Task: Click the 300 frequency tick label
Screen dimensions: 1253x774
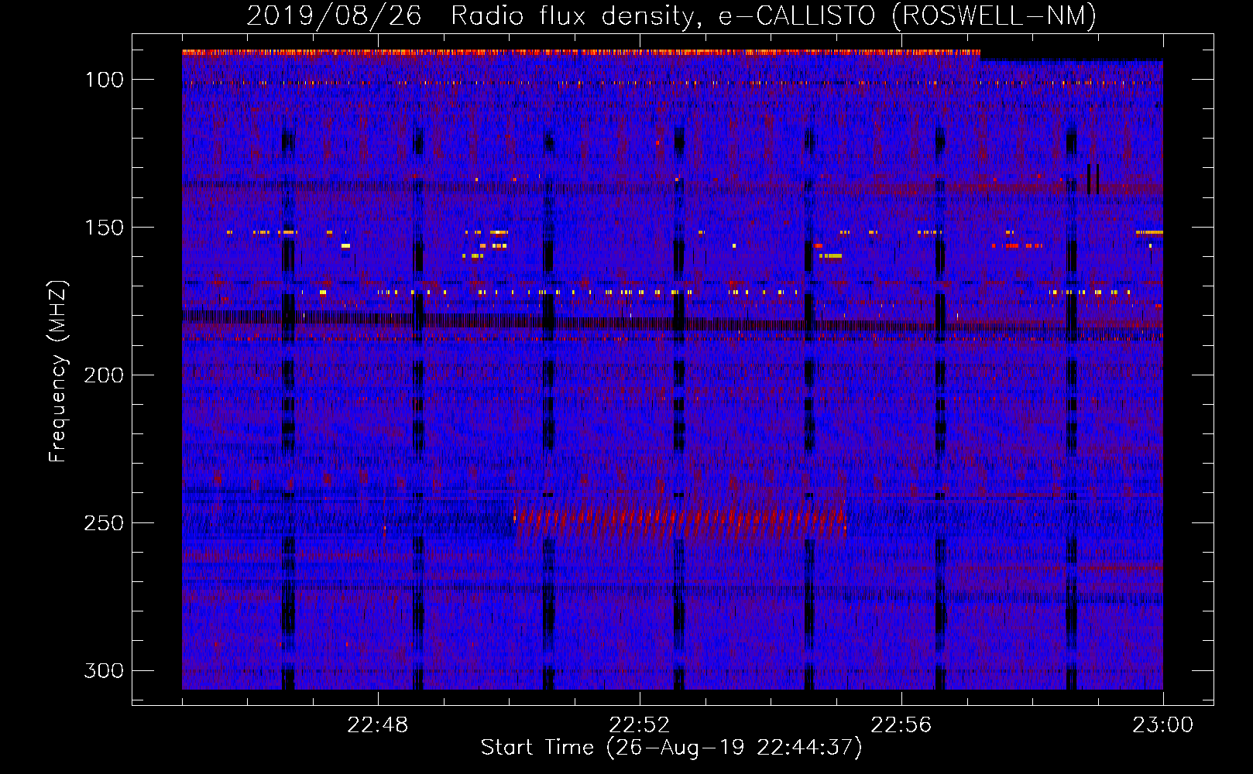Action: pos(104,670)
